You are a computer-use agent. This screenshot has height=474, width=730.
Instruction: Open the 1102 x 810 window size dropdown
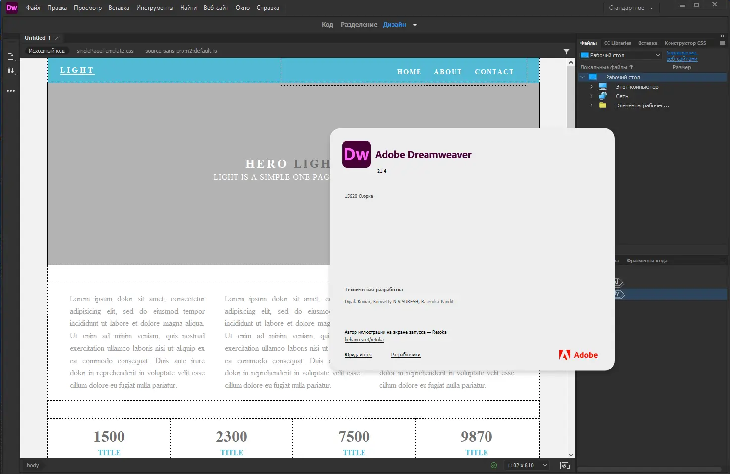point(527,465)
